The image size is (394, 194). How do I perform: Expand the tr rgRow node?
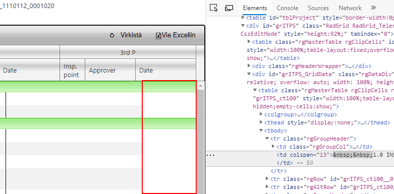pos(267,179)
